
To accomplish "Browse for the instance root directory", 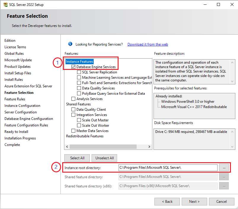I will click(x=224, y=168).
